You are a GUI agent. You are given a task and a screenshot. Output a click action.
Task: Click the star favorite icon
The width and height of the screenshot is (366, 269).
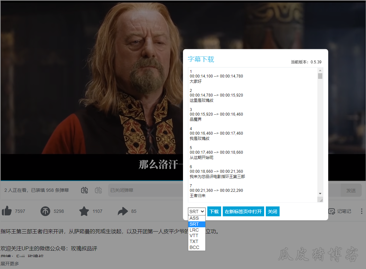click(x=84, y=211)
